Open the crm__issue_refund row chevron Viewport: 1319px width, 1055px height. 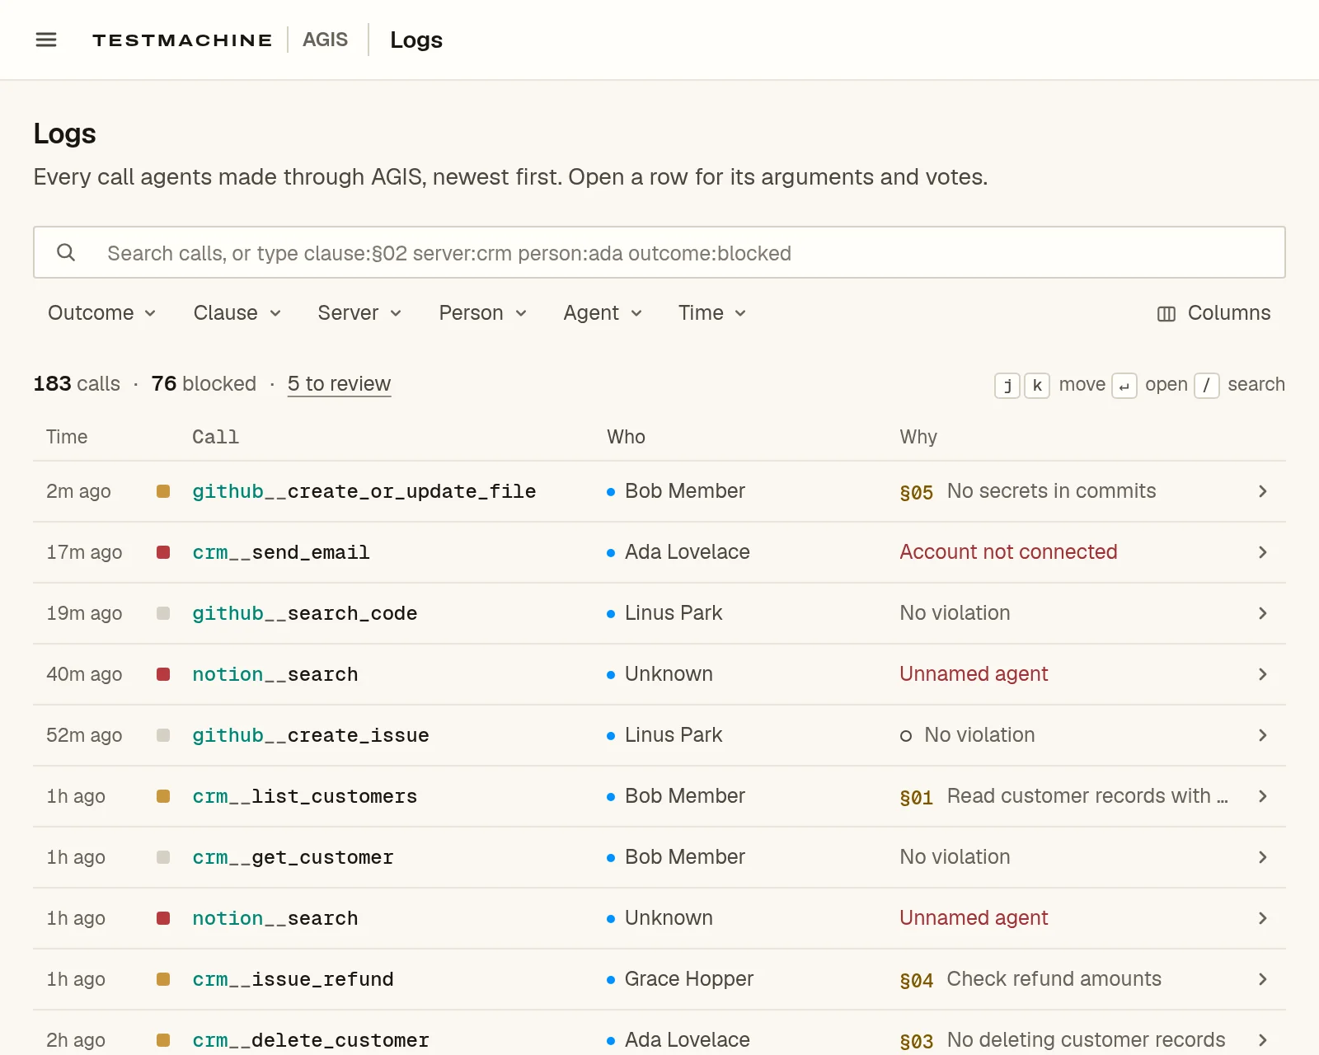pyautogui.click(x=1262, y=979)
